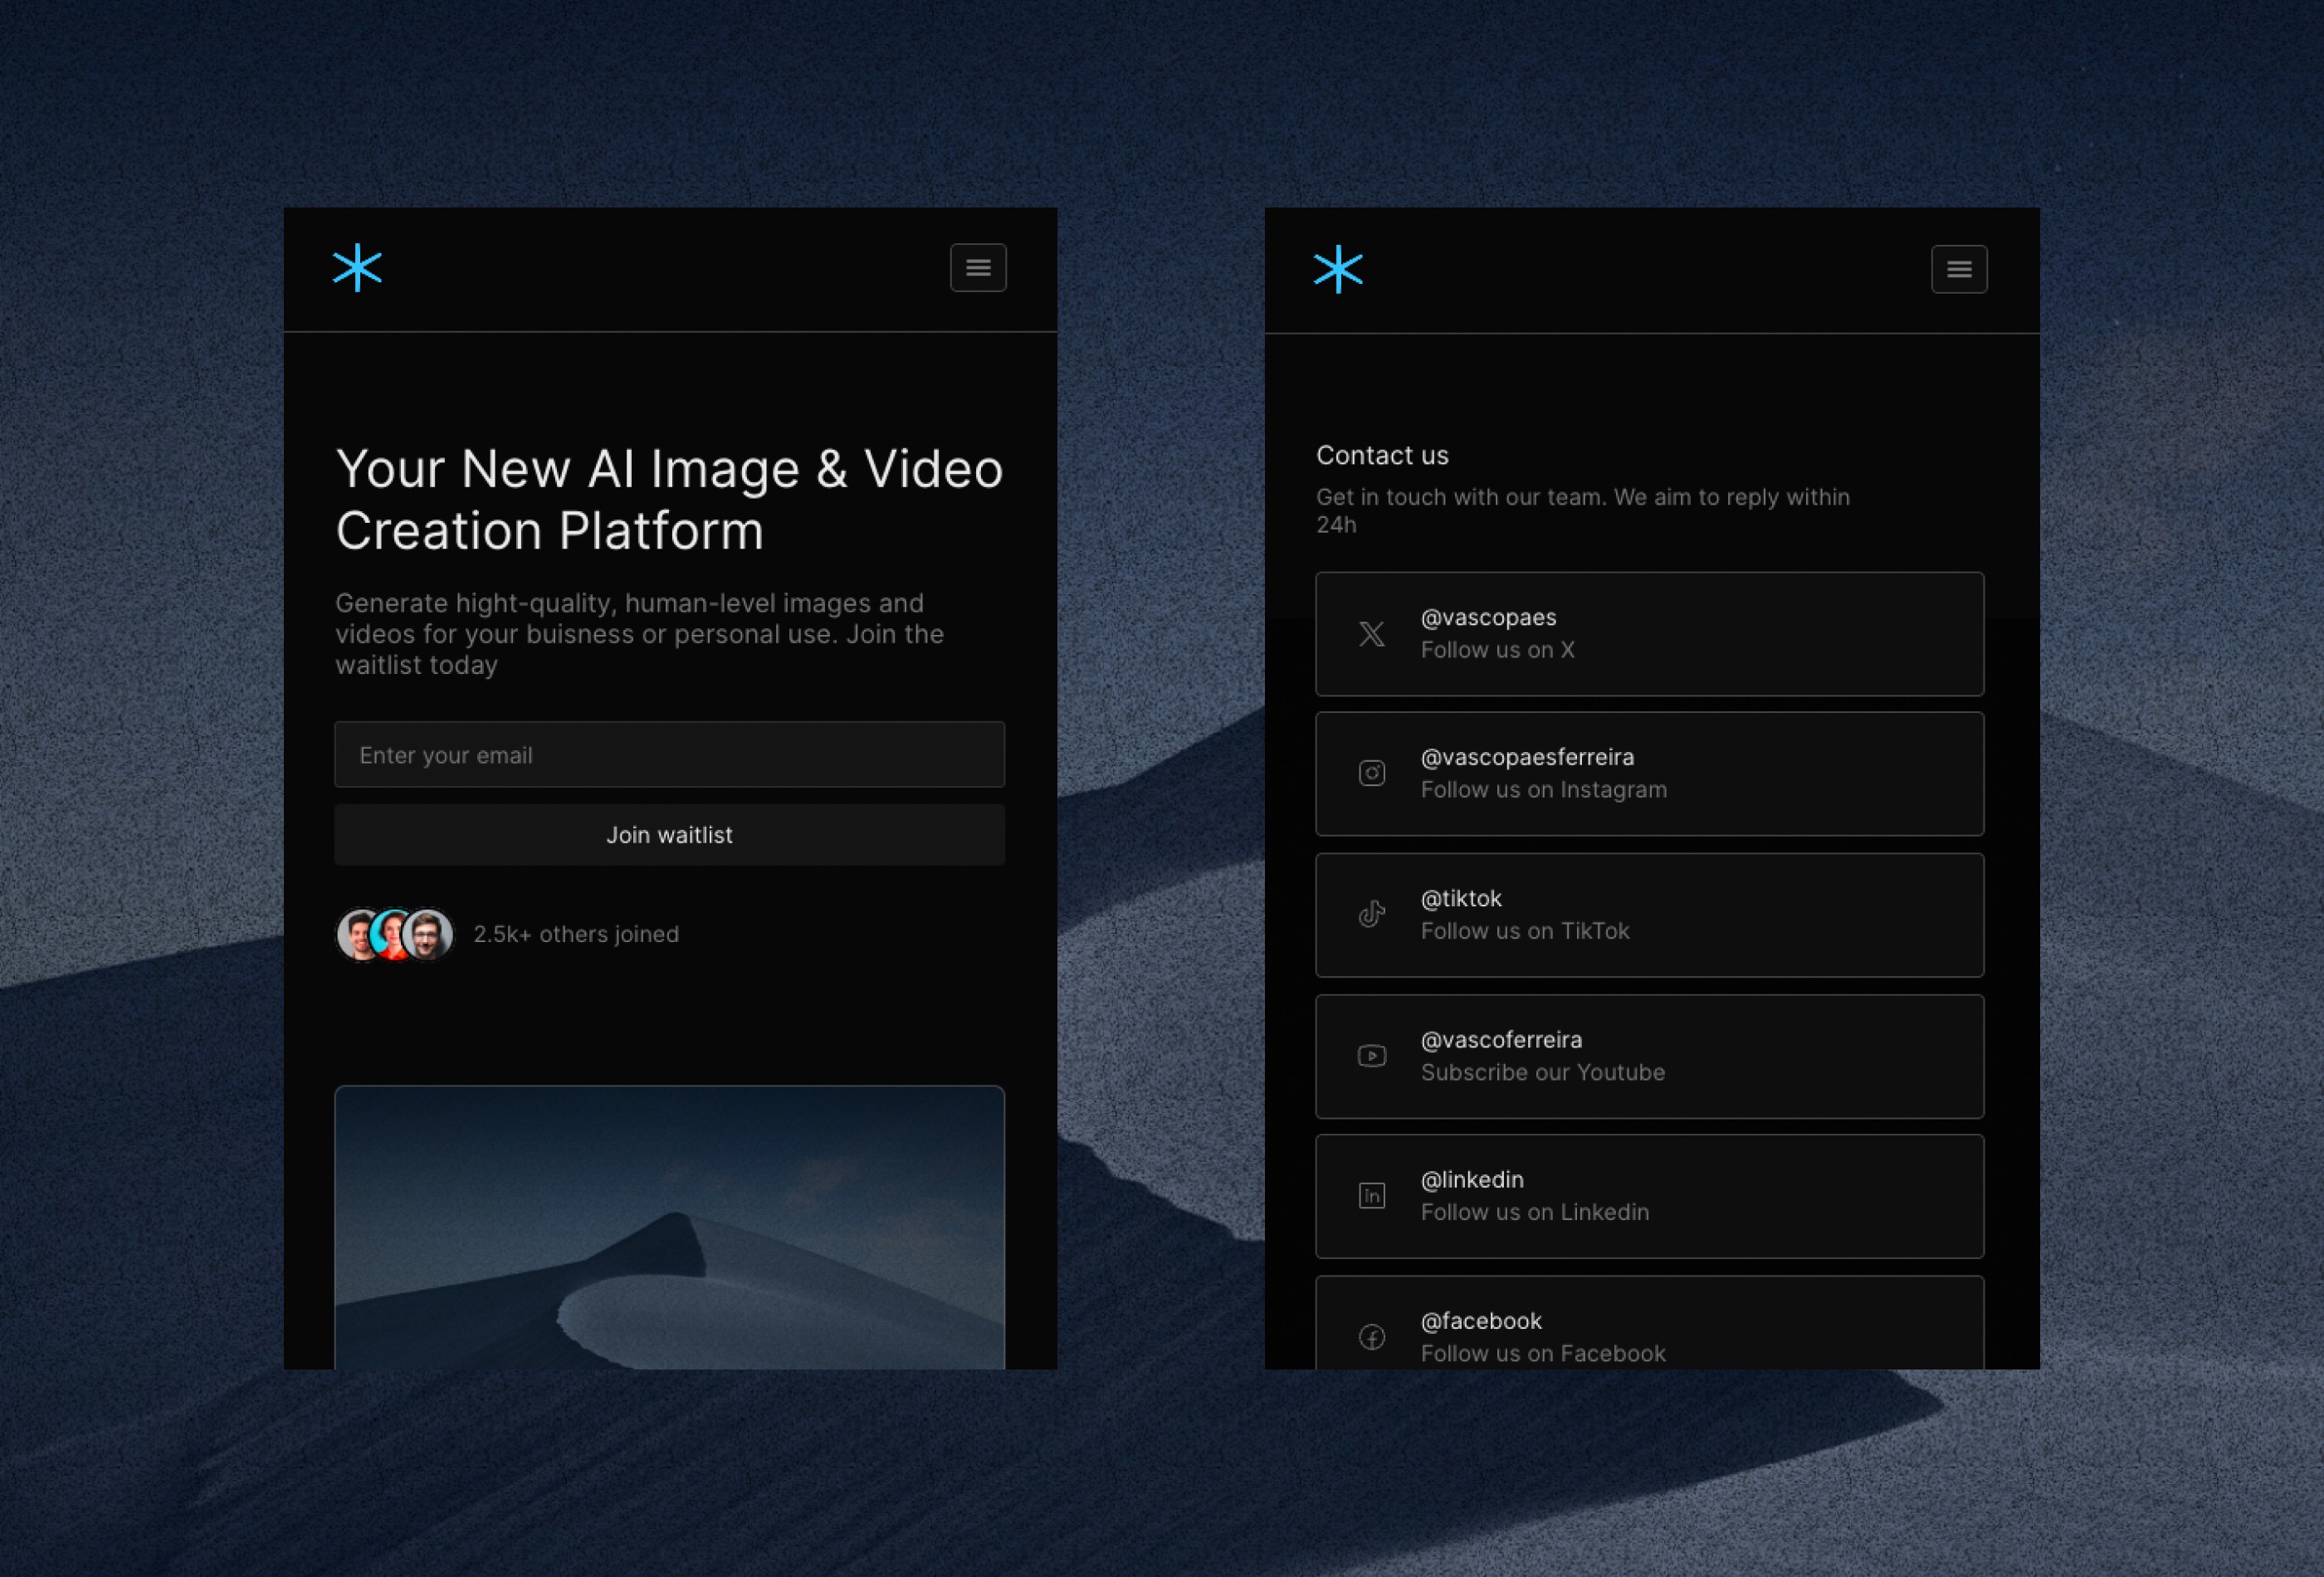Click the Join waitlist button
The image size is (2324, 1577).
click(x=669, y=835)
